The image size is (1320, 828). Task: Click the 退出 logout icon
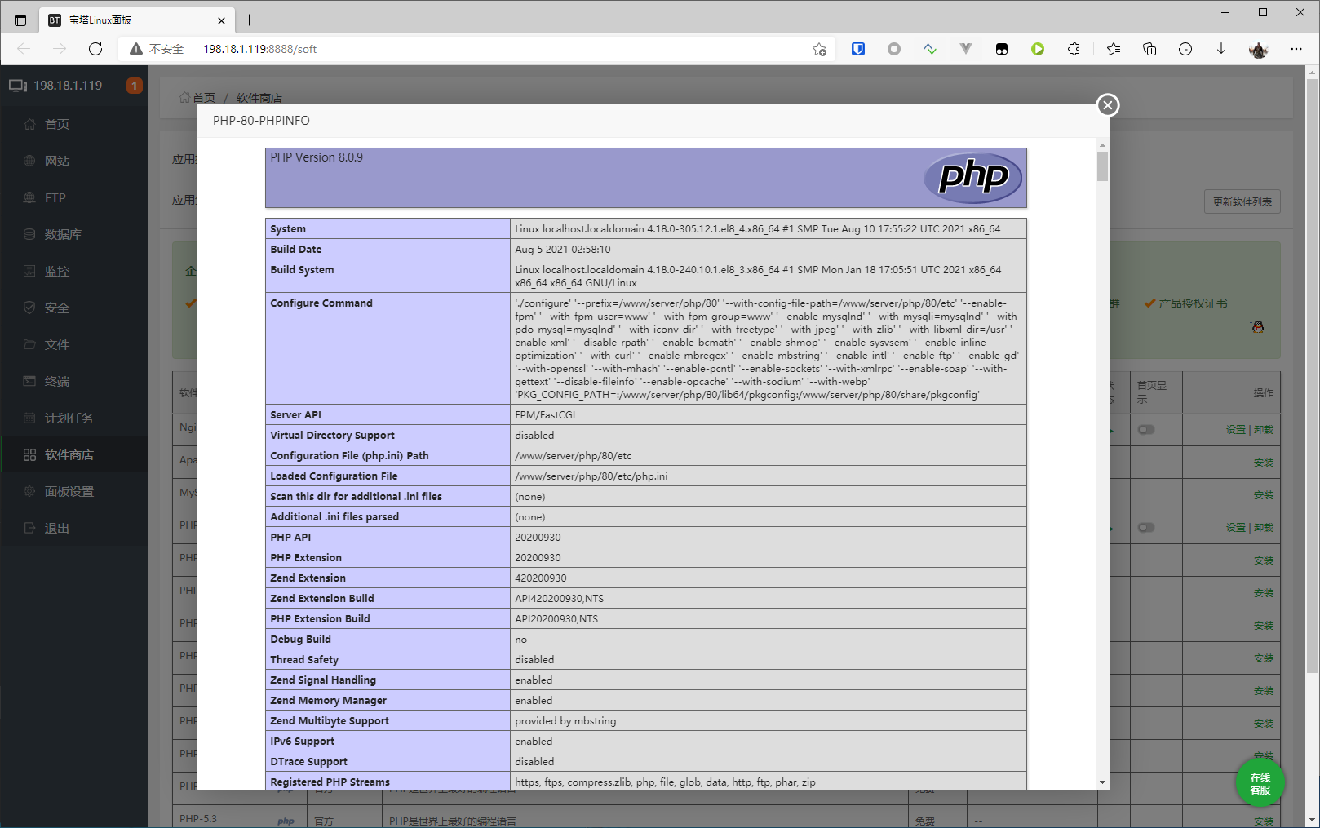click(x=29, y=528)
